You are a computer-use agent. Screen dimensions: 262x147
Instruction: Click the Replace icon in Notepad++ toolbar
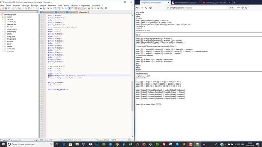pyautogui.click(x=44, y=9)
